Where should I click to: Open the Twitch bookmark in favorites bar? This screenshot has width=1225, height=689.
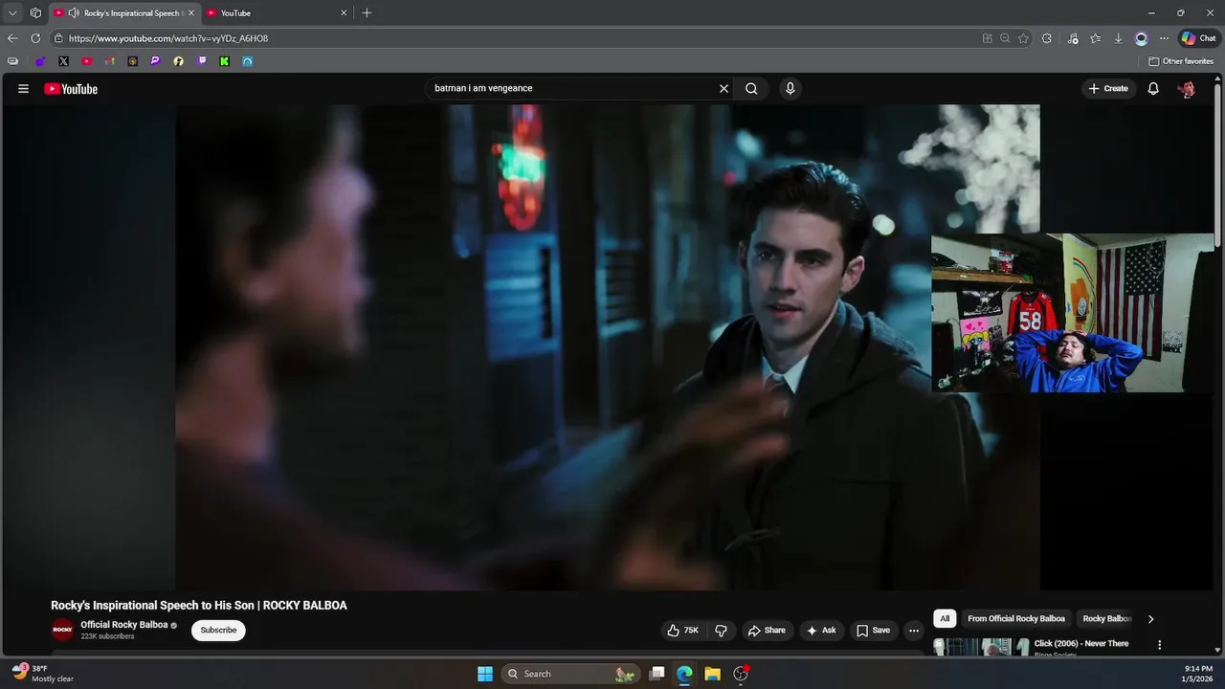pos(201,61)
